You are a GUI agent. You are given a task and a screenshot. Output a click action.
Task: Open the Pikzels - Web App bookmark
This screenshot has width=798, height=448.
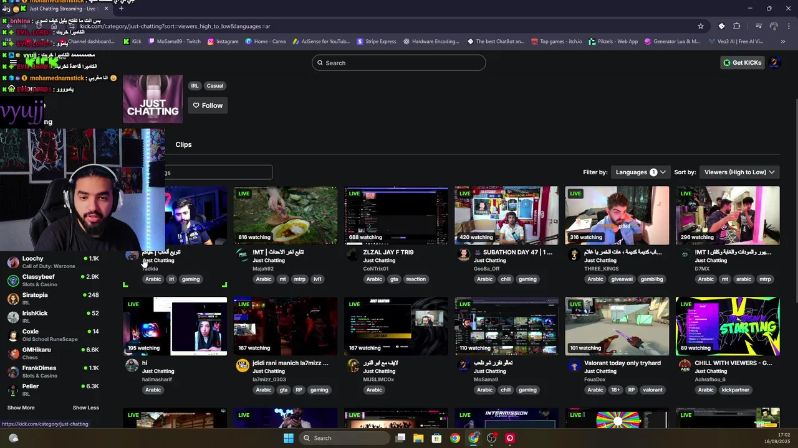click(613, 42)
